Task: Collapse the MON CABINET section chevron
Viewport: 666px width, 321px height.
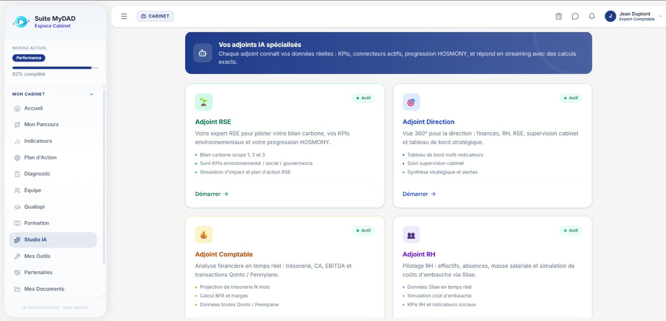Action: click(92, 94)
